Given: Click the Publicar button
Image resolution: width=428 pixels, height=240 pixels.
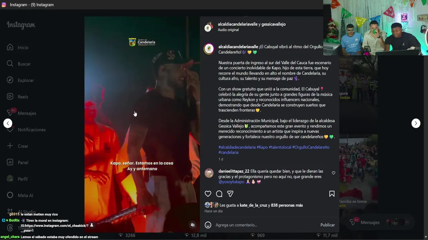Looking at the screenshot, I should tap(327, 225).
